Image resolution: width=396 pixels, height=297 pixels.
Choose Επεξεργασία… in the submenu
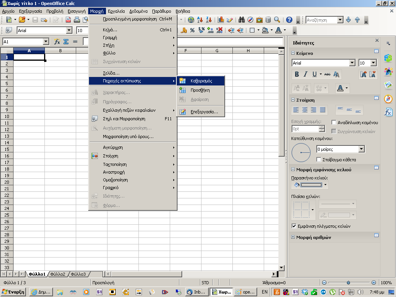[x=201, y=112]
